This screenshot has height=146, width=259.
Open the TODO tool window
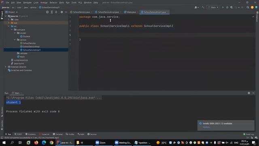coord(18,134)
